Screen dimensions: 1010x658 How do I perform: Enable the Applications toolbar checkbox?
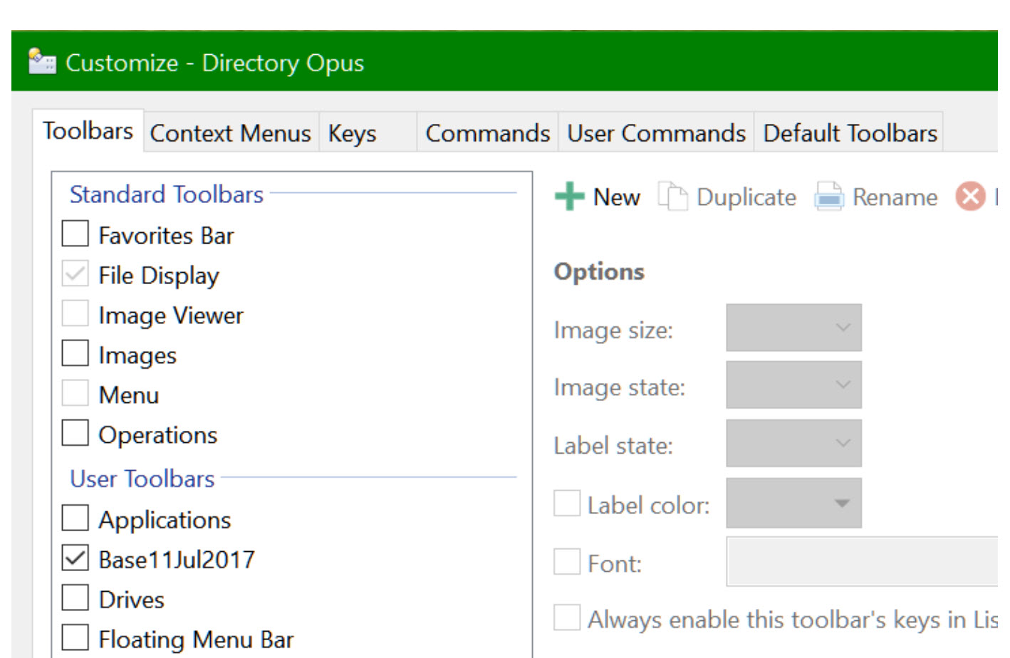click(76, 518)
